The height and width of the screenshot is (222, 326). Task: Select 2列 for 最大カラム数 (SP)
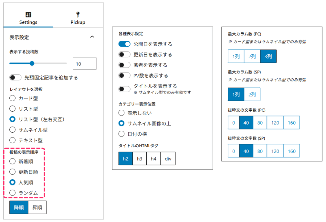tap(252, 94)
